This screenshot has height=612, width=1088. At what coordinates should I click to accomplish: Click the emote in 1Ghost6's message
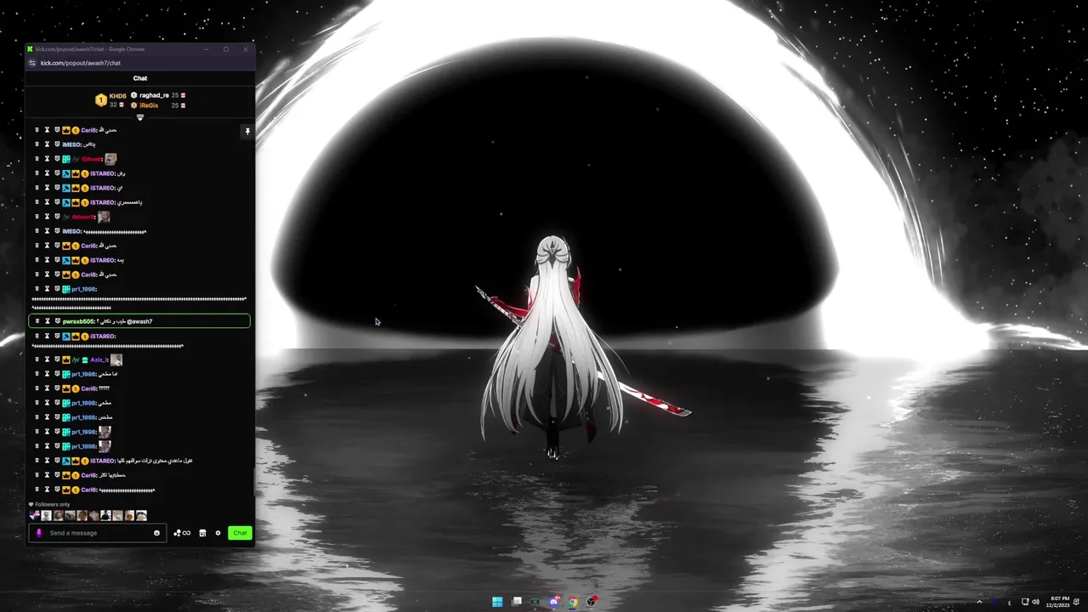pos(110,159)
